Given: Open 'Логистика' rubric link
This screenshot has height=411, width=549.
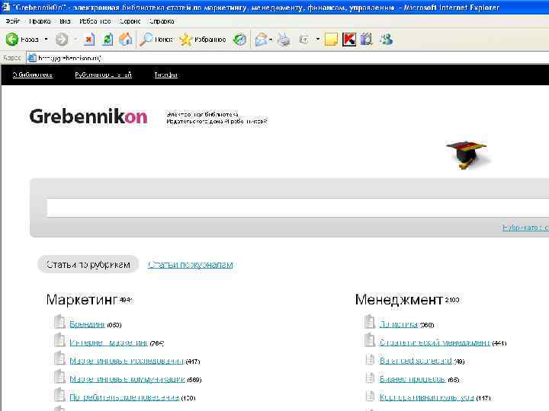Looking at the screenshot, I should click(x=399, y=324).
